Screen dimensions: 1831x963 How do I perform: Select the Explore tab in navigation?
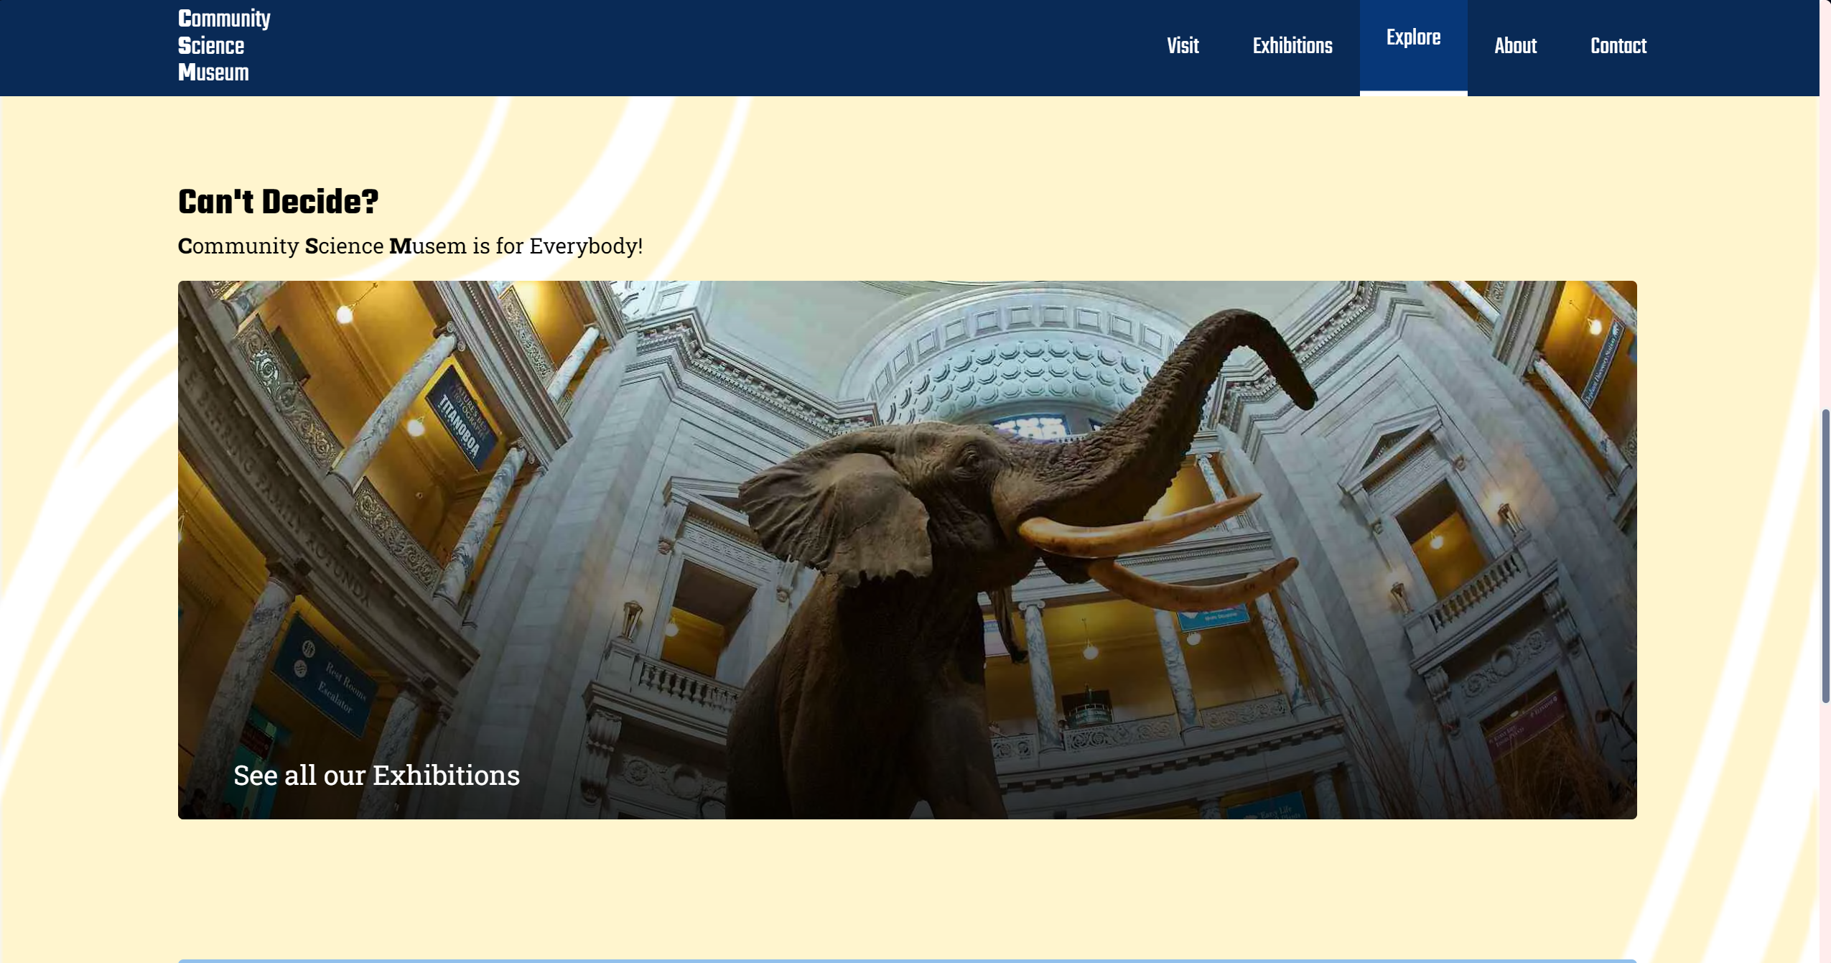pyautogui.click(x=1412, y=47)
